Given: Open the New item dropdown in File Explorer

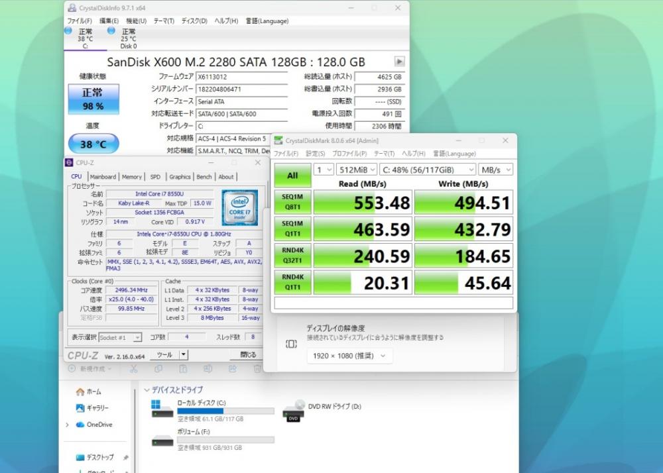Looking at the screenshot, I should (90, 369).
